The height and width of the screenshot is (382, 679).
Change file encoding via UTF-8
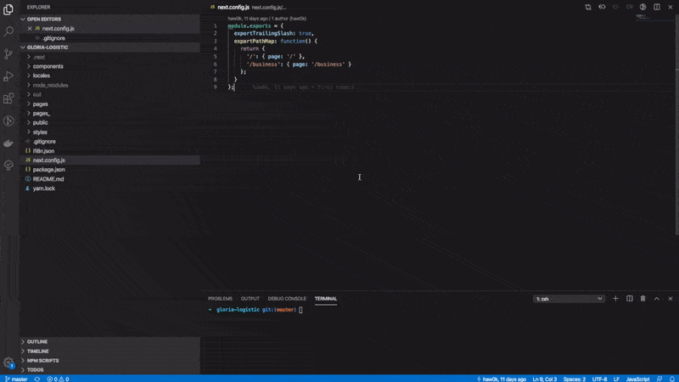point(600,379)
